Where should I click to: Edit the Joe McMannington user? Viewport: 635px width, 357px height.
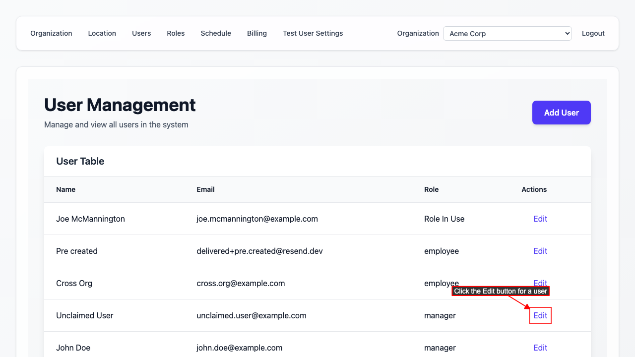[x=540, y=219]
